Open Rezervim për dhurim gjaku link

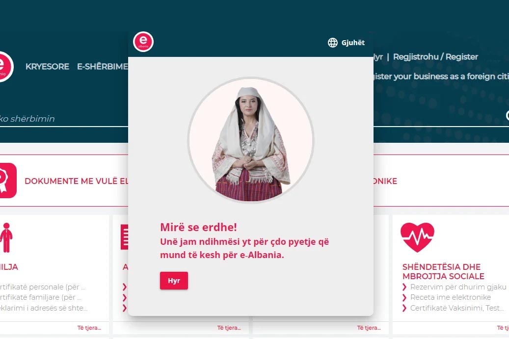click(458, 287)
